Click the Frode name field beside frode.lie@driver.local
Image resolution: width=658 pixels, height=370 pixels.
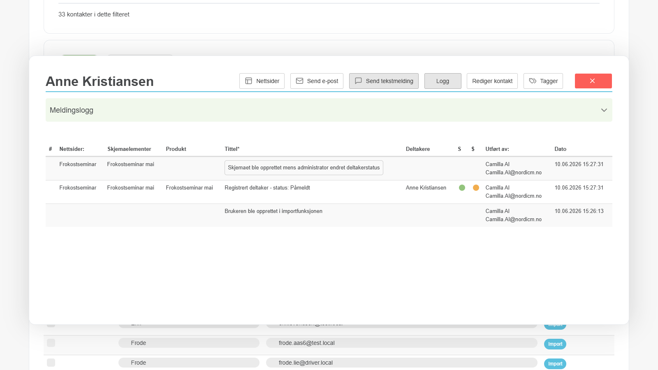point(189,363)
